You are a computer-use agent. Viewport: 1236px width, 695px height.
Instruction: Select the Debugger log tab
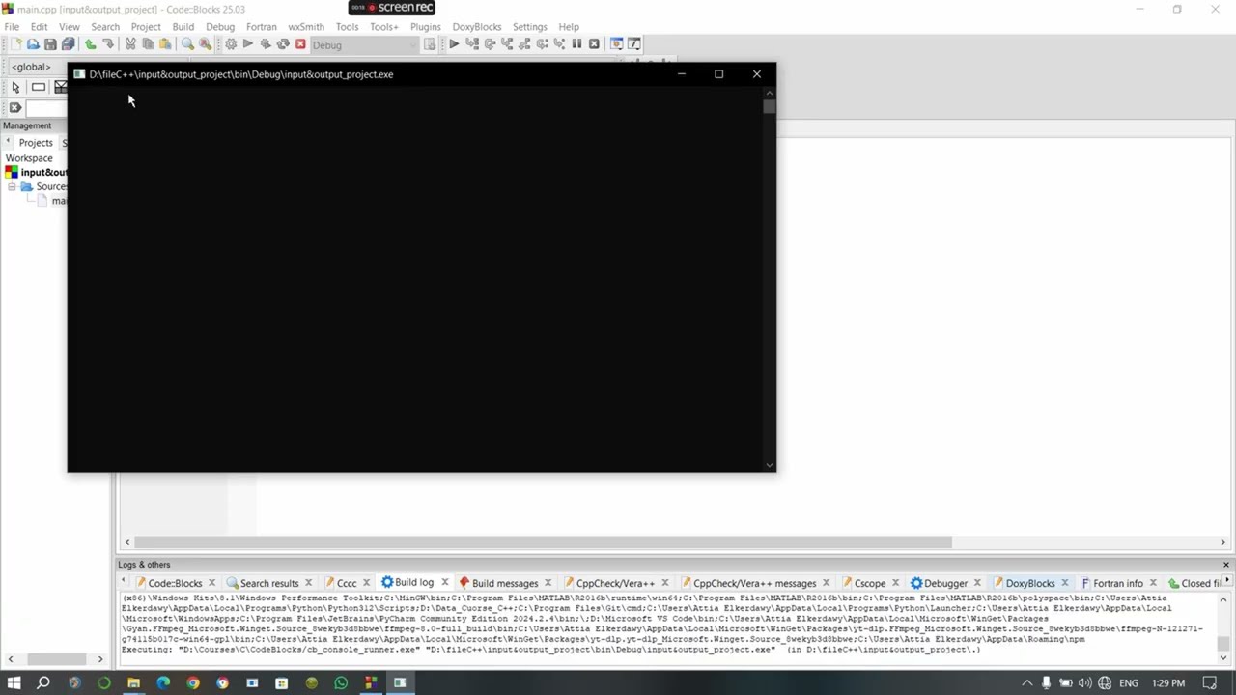[x=945, y=583]
